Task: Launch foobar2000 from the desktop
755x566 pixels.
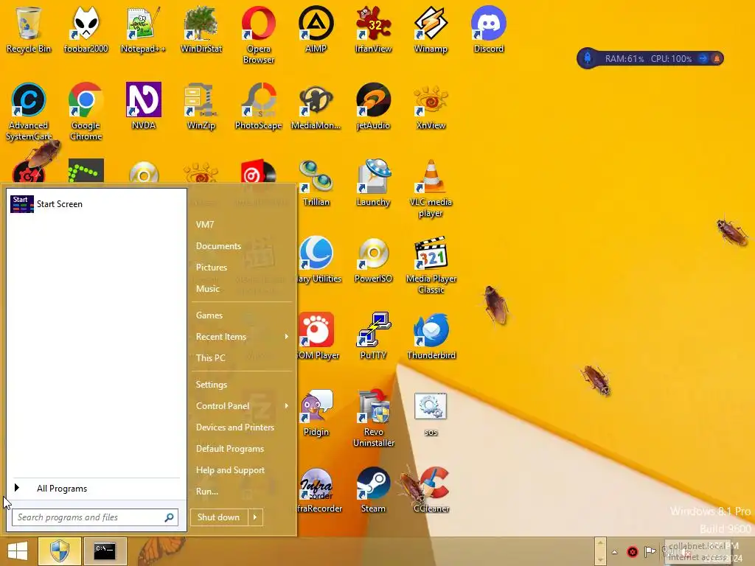Action: point(86,29)
